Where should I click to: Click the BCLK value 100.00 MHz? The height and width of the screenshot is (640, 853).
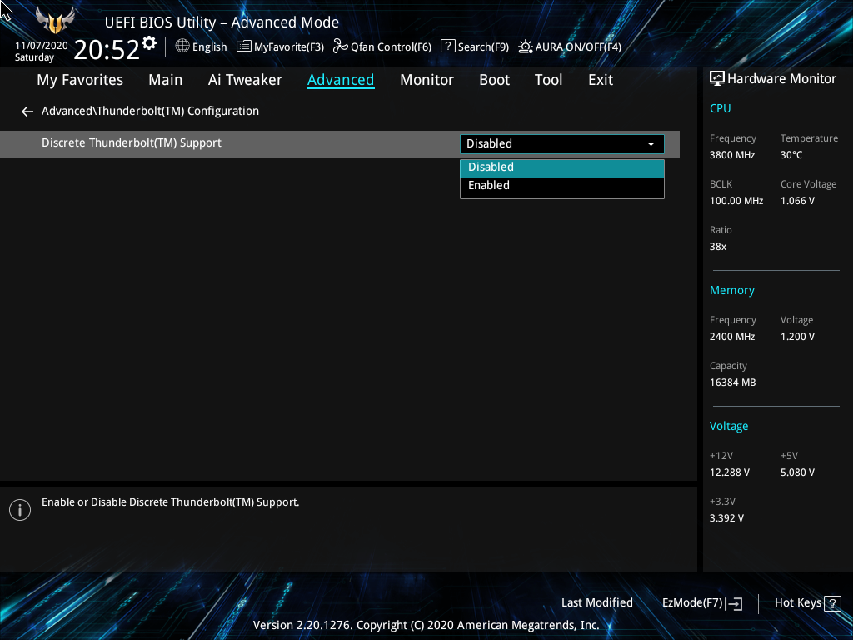(x=736, y=201)
